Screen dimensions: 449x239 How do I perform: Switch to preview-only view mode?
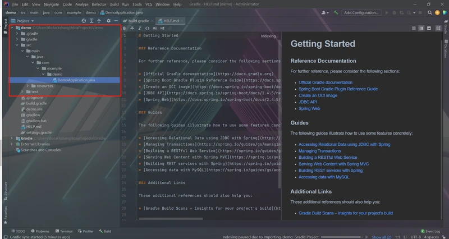[429, 28]
